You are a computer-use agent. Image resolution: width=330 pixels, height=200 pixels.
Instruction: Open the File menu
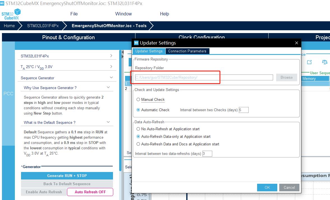coord(74,14)
